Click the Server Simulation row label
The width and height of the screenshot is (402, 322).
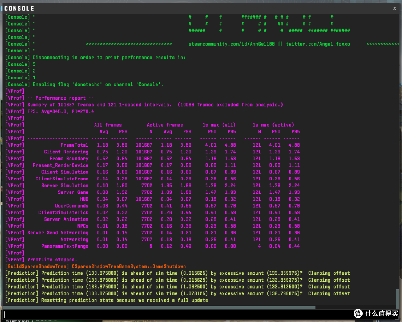tap(65, 186)
